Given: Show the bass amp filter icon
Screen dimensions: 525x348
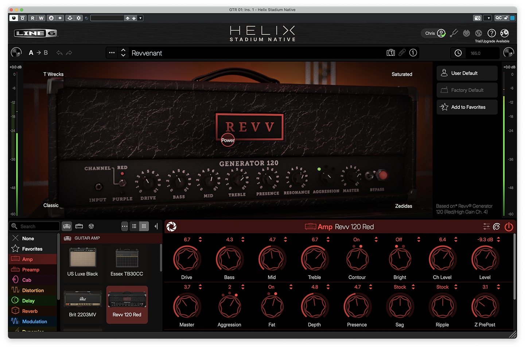Looking at the screenshot, I should pos(79,226).
